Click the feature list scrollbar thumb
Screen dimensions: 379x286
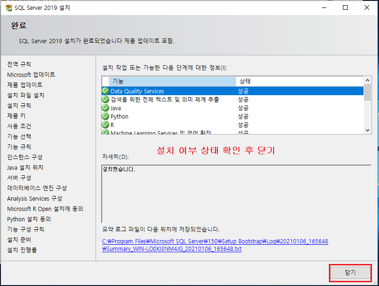coord(367,92)
